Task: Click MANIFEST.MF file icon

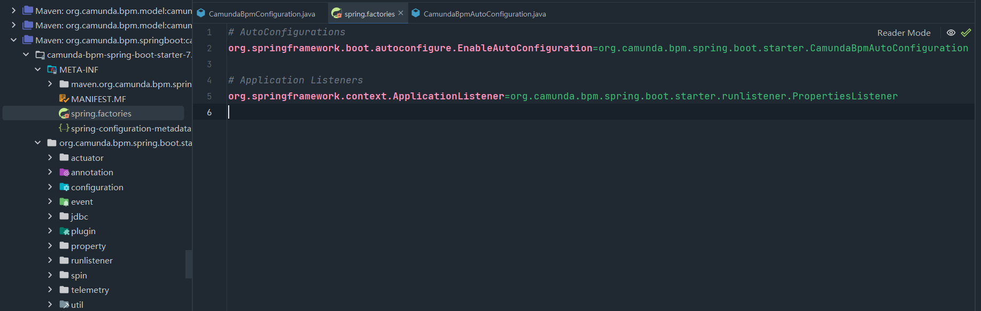Action: click(x=64, y=99)
